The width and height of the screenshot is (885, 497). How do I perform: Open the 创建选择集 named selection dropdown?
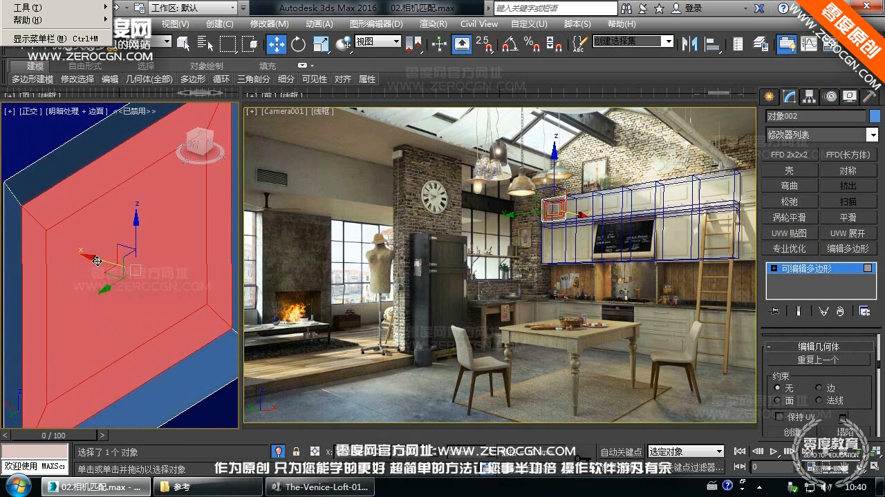(633, 41)
